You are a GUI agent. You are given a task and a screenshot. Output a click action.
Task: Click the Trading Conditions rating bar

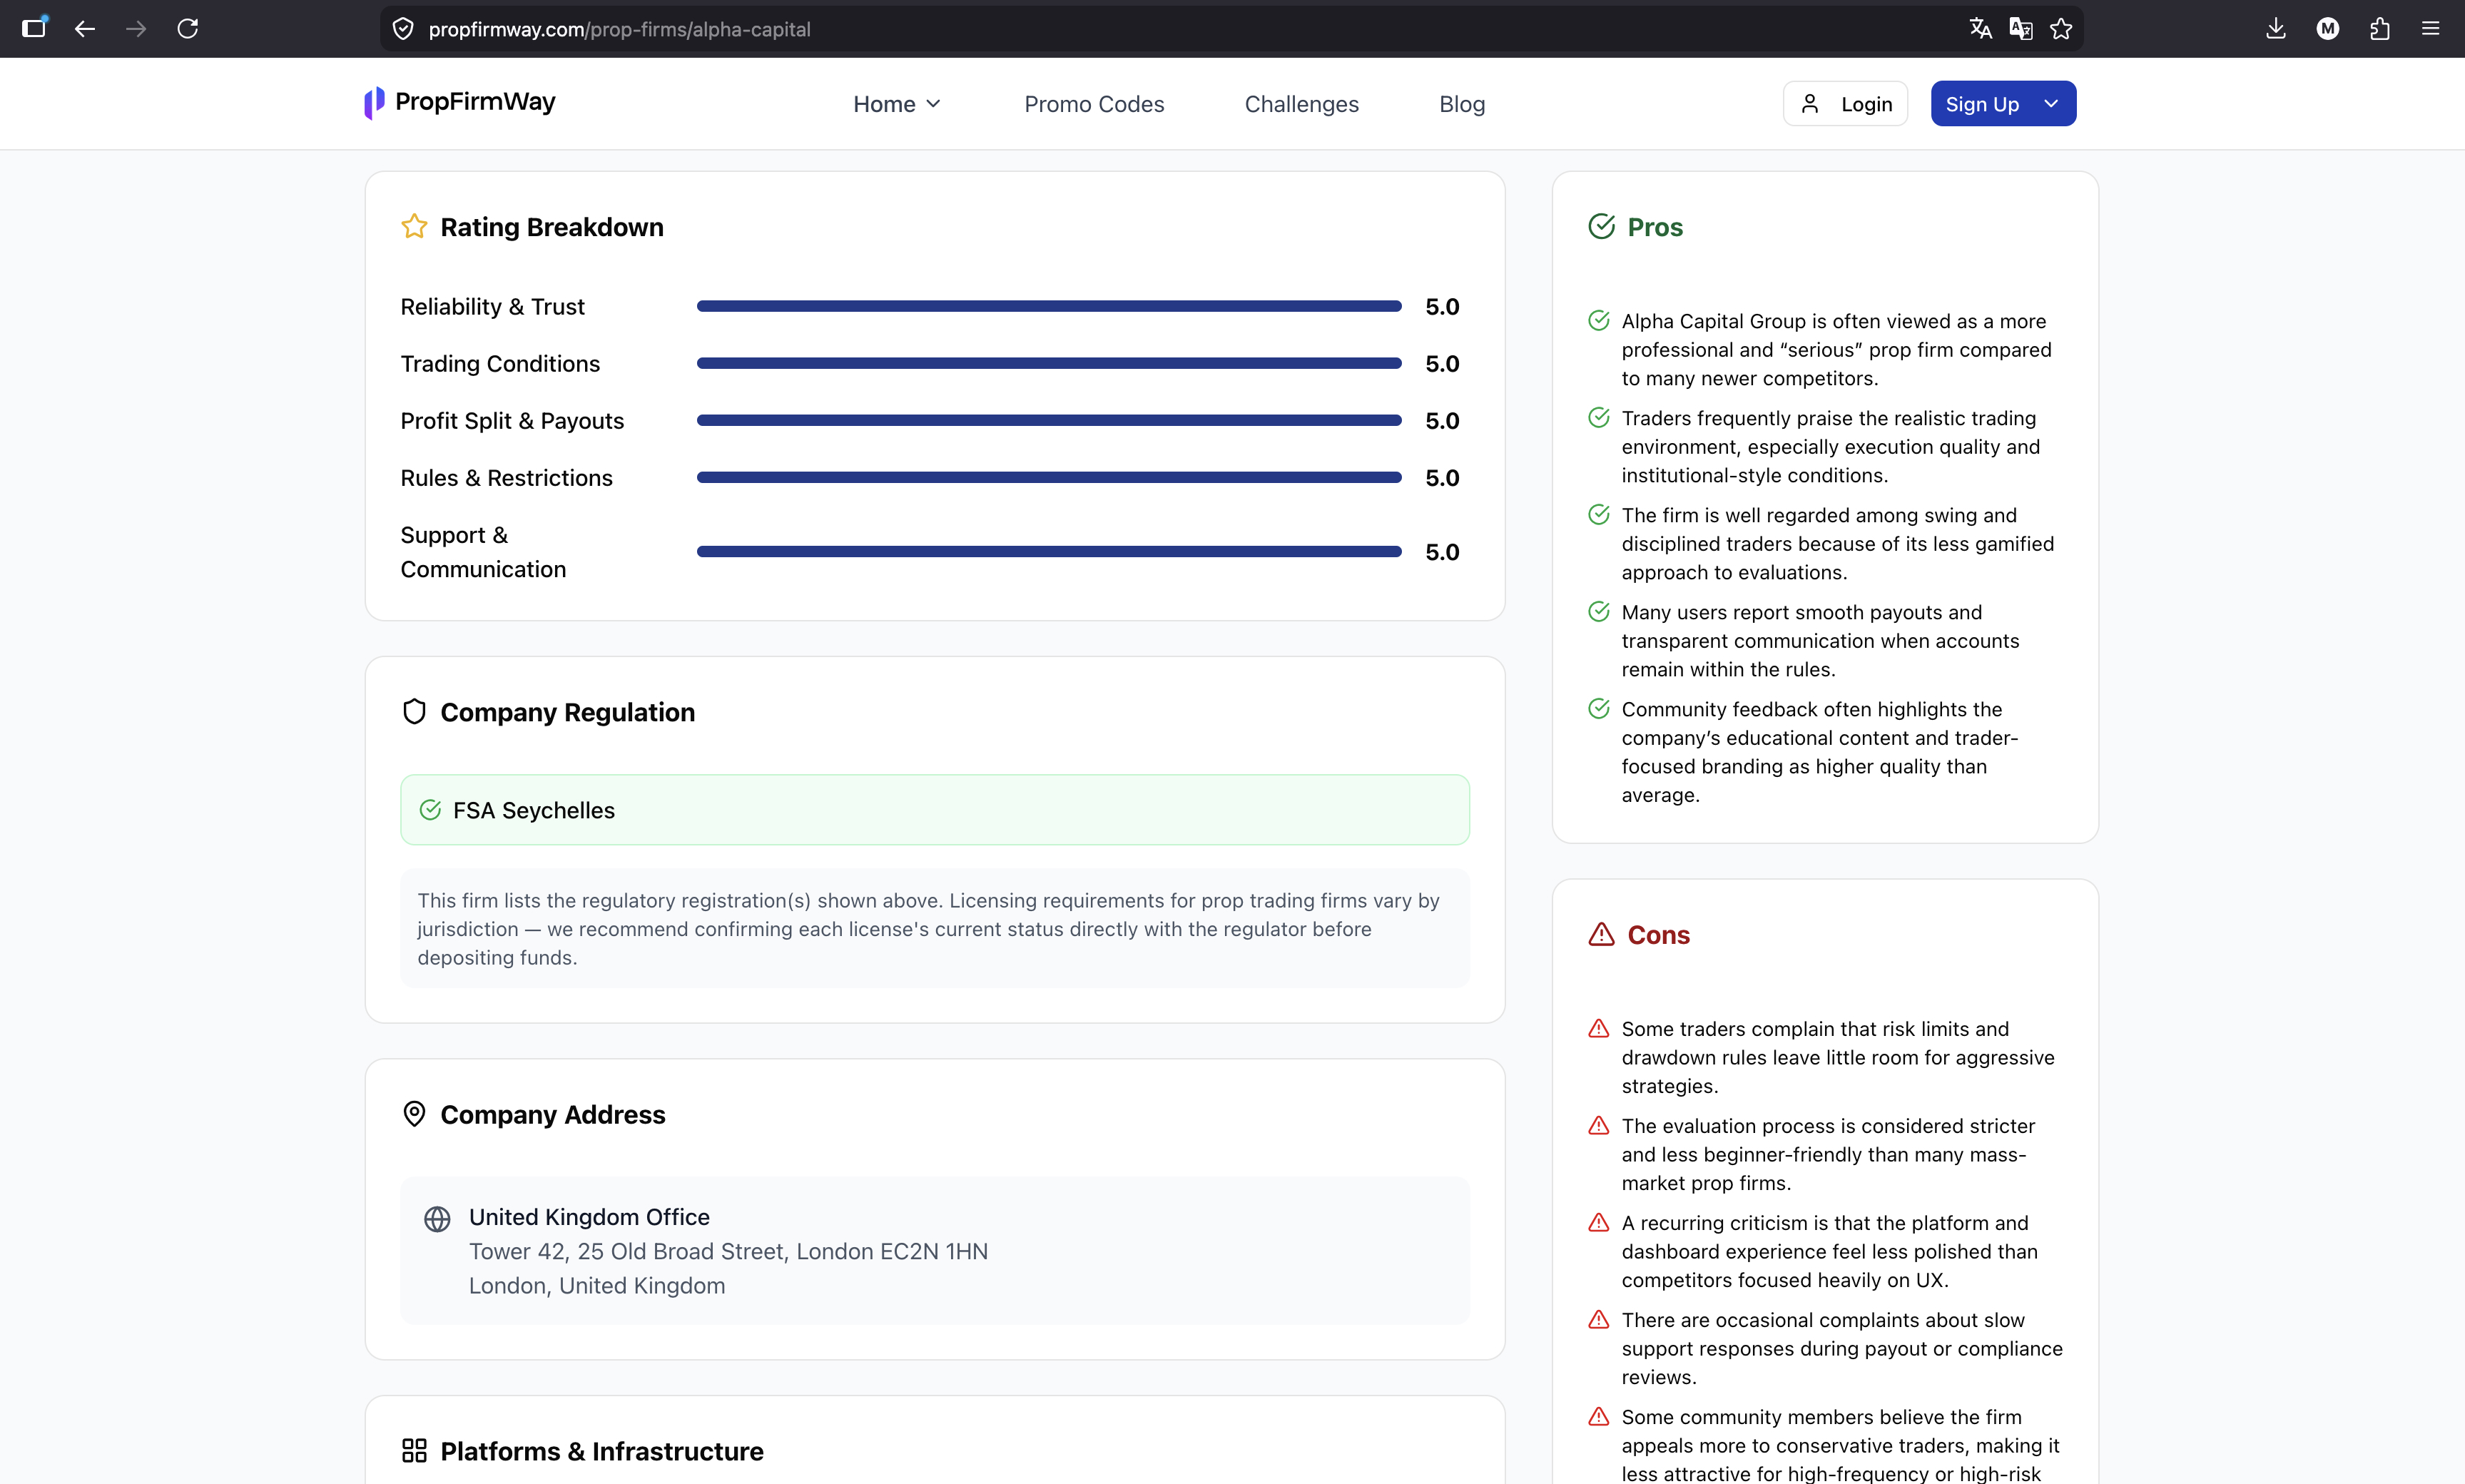[x=1049, y=363]
